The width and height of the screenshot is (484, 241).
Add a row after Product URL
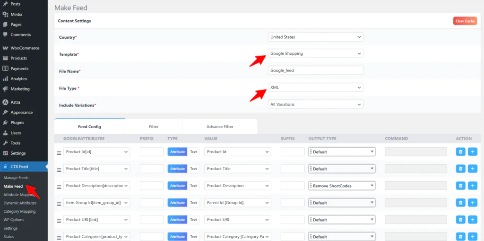[x=473, y=220]
